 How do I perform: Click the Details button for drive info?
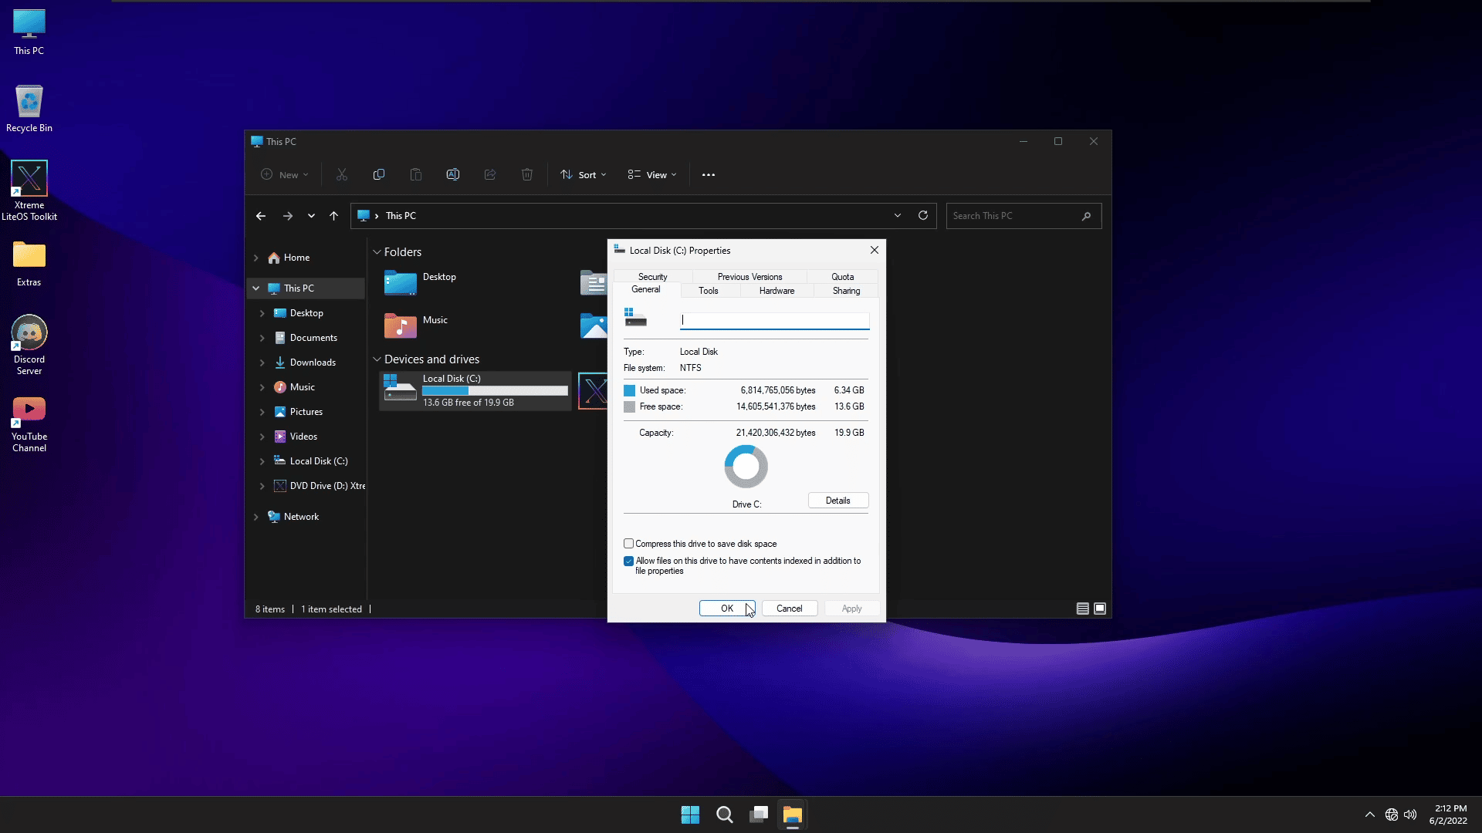click(x=837, y=499)
